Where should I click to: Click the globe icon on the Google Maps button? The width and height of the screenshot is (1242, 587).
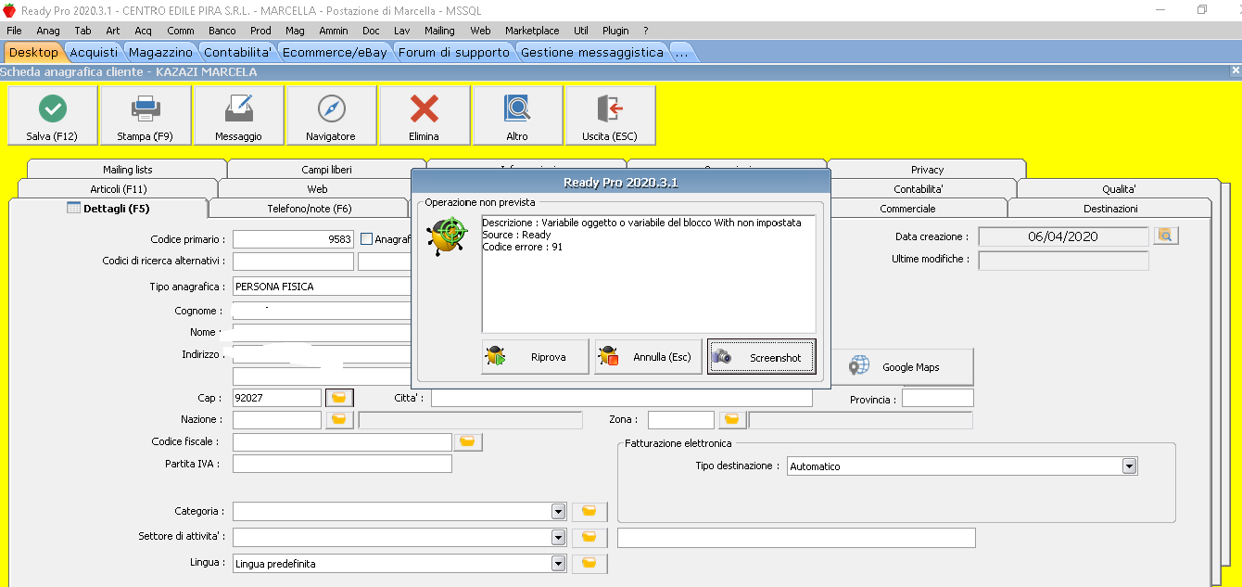tap(859, 366)
